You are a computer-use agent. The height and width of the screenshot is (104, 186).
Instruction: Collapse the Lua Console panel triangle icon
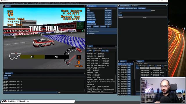[x=4, y=73]
